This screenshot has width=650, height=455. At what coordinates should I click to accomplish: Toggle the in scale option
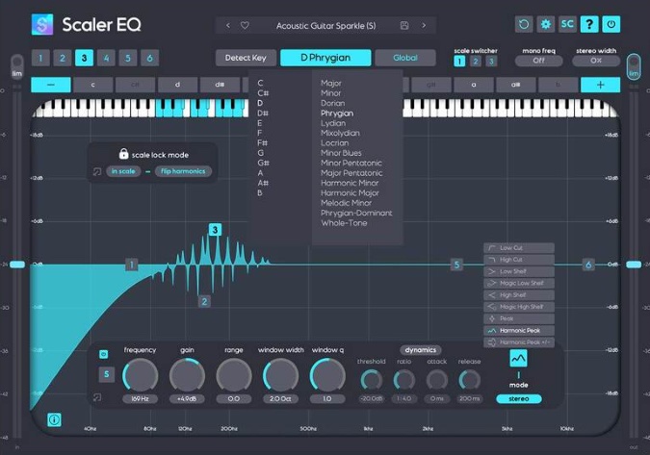pyautogui.click(x=123, y=171)
